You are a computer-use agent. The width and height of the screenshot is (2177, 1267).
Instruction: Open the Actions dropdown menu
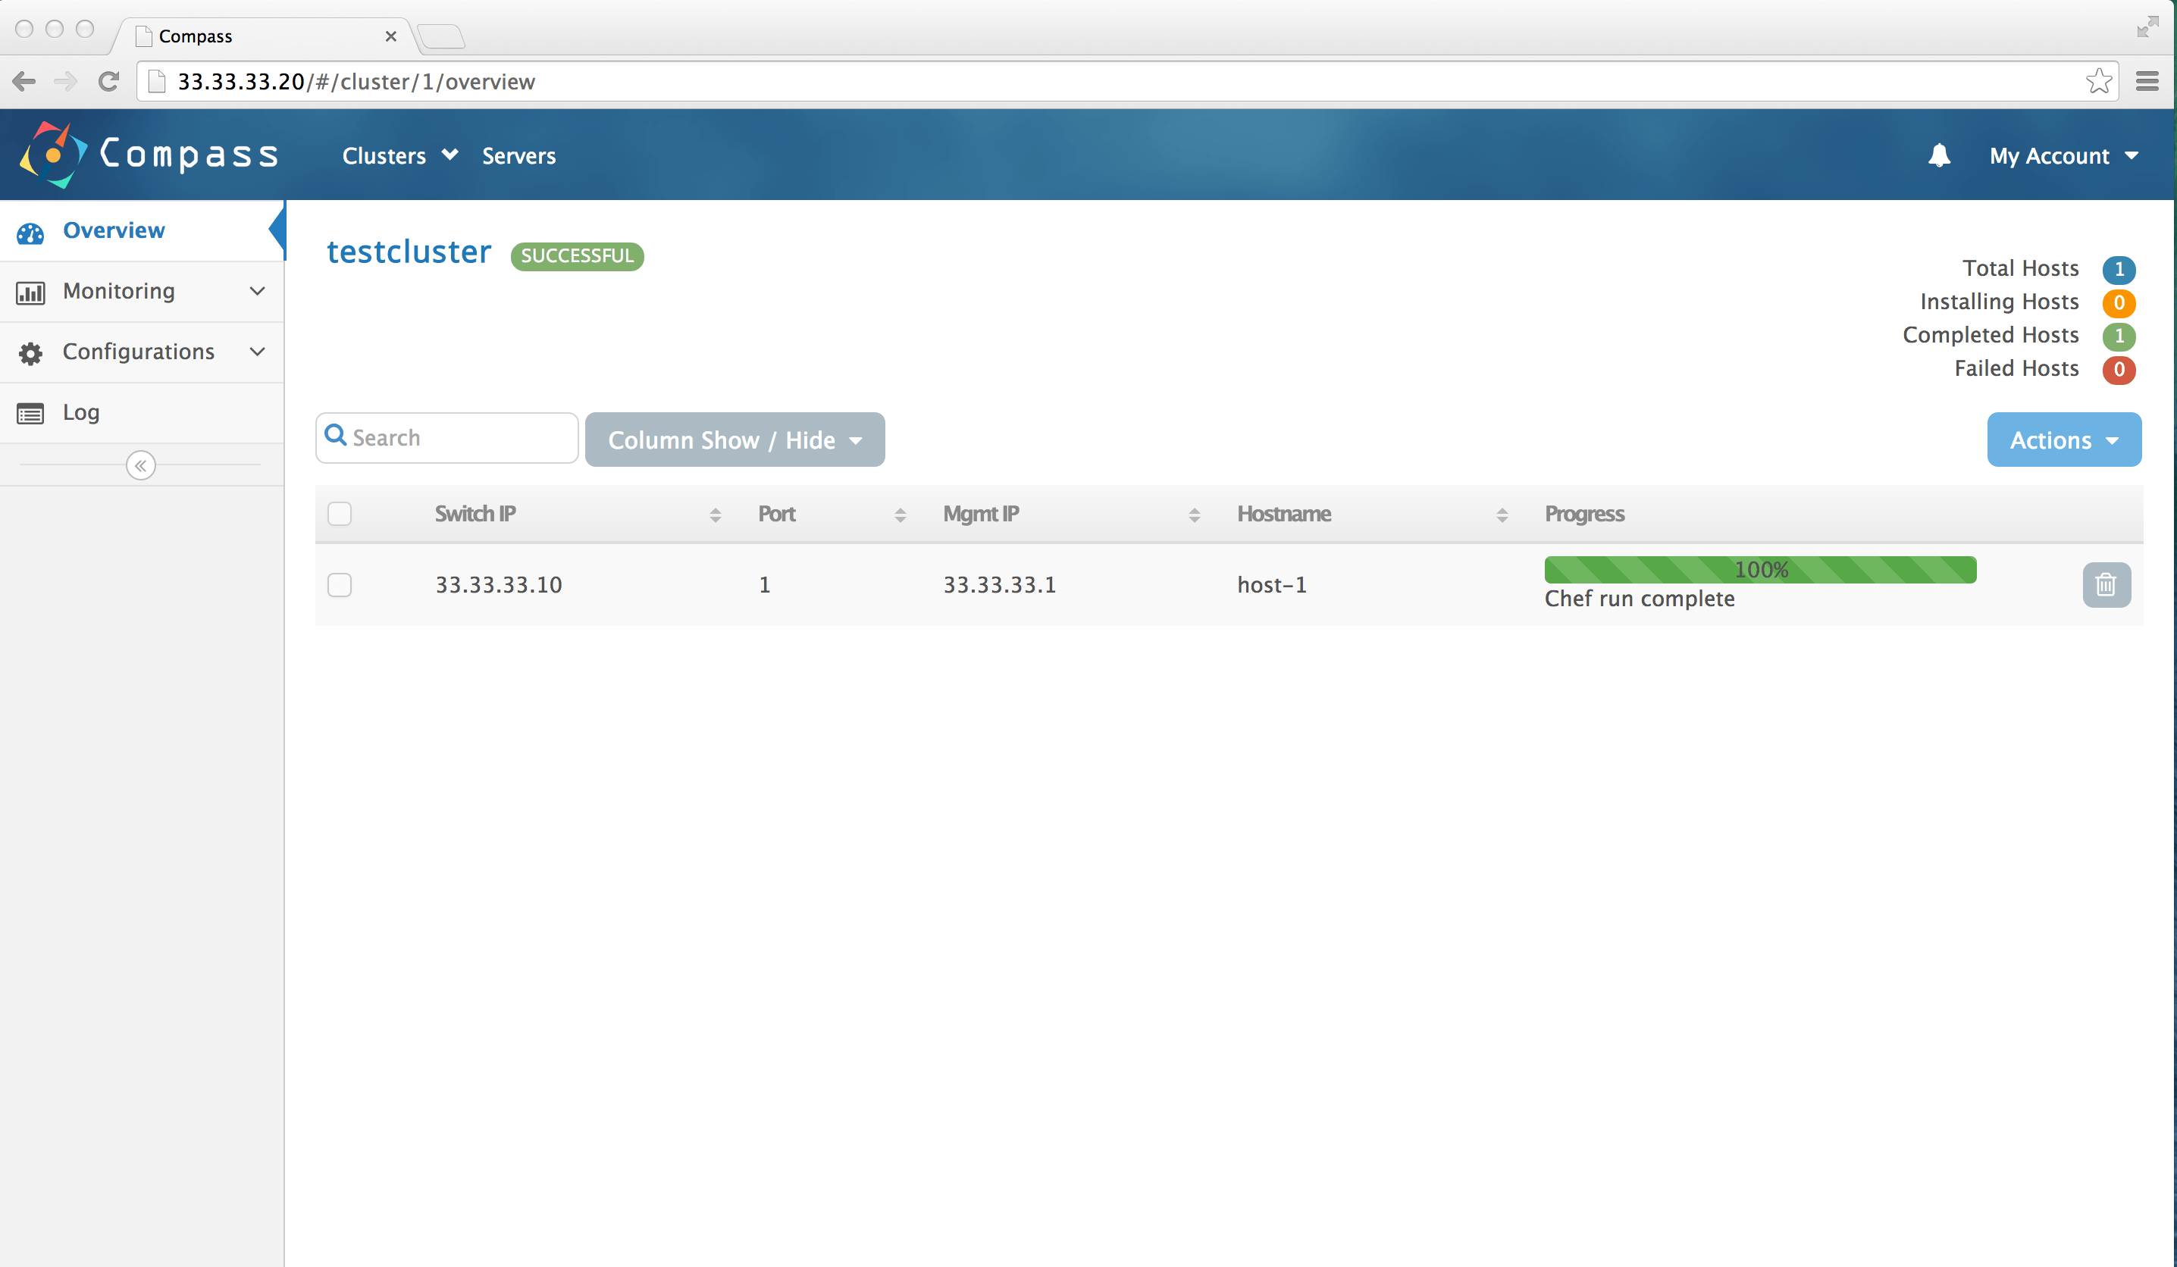point(2063,440)
